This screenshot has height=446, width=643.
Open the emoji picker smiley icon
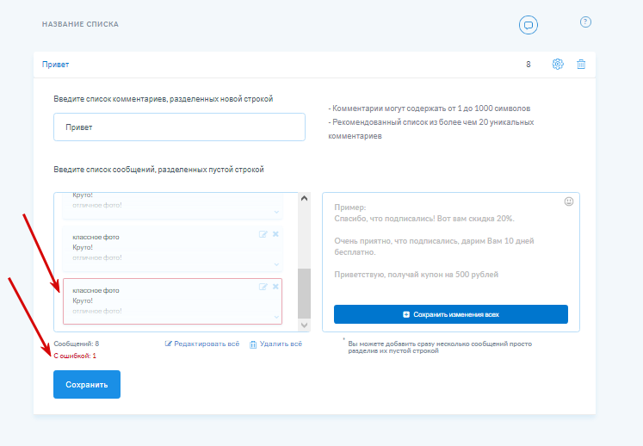pyautogui.click(x=569, y=201)
